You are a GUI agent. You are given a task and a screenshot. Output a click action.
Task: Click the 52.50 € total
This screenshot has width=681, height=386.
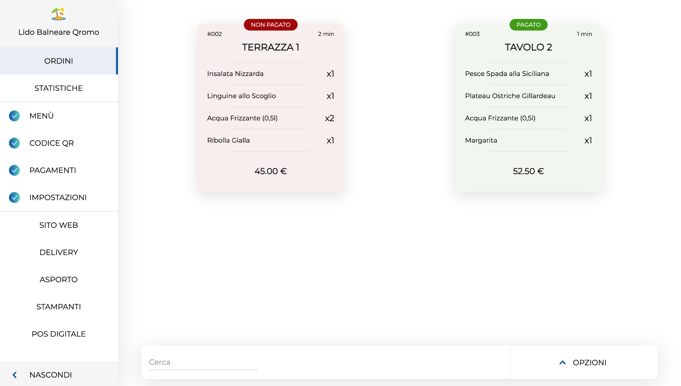(x=528, y=171)
